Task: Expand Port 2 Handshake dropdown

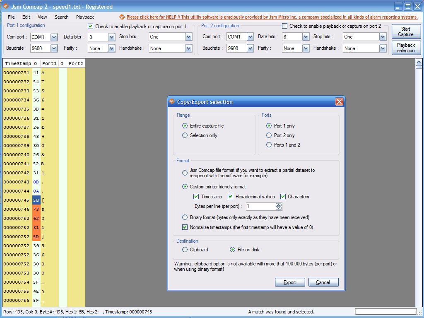Action: (x=382, y=48)
